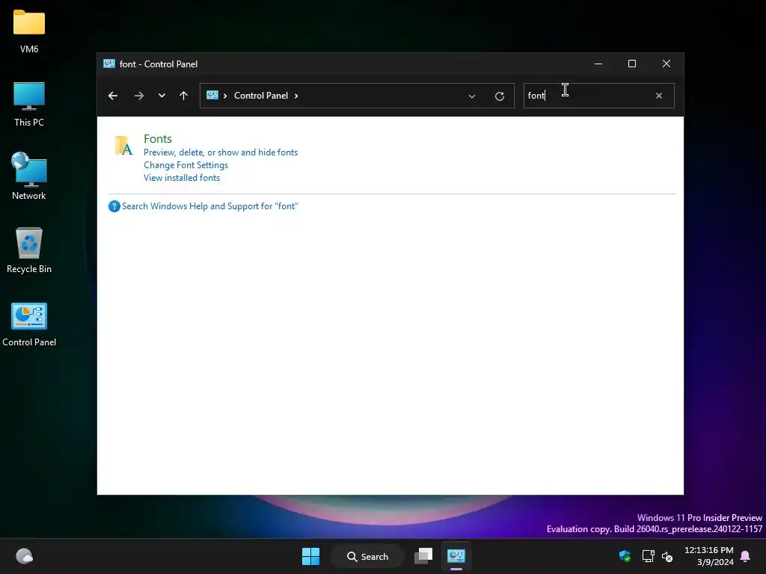Click Control Panel title bar icon
Viewport: 766px width, 574px height.
pos(109,64)
